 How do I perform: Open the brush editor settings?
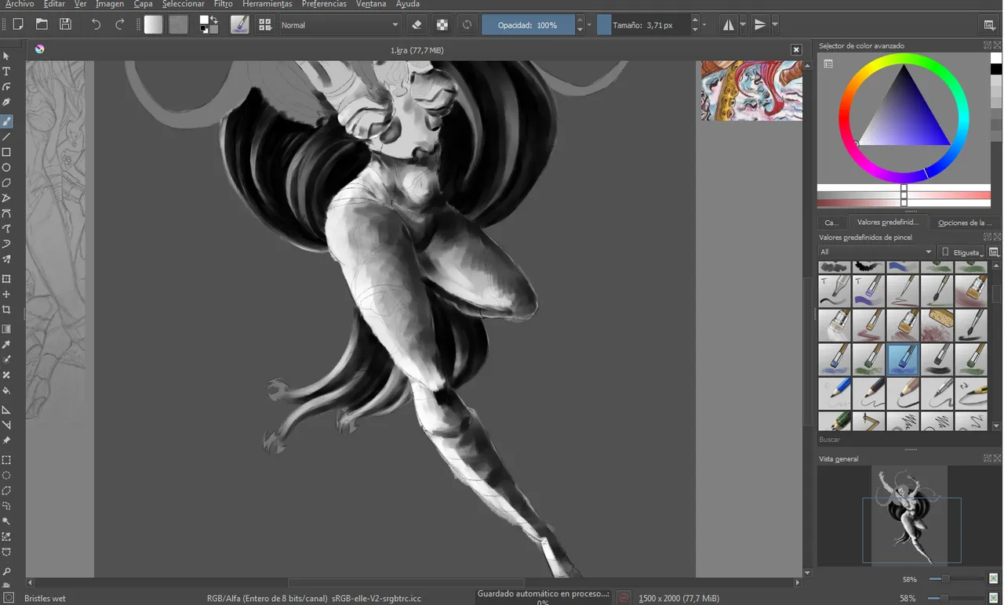click(x=239, y=24)
